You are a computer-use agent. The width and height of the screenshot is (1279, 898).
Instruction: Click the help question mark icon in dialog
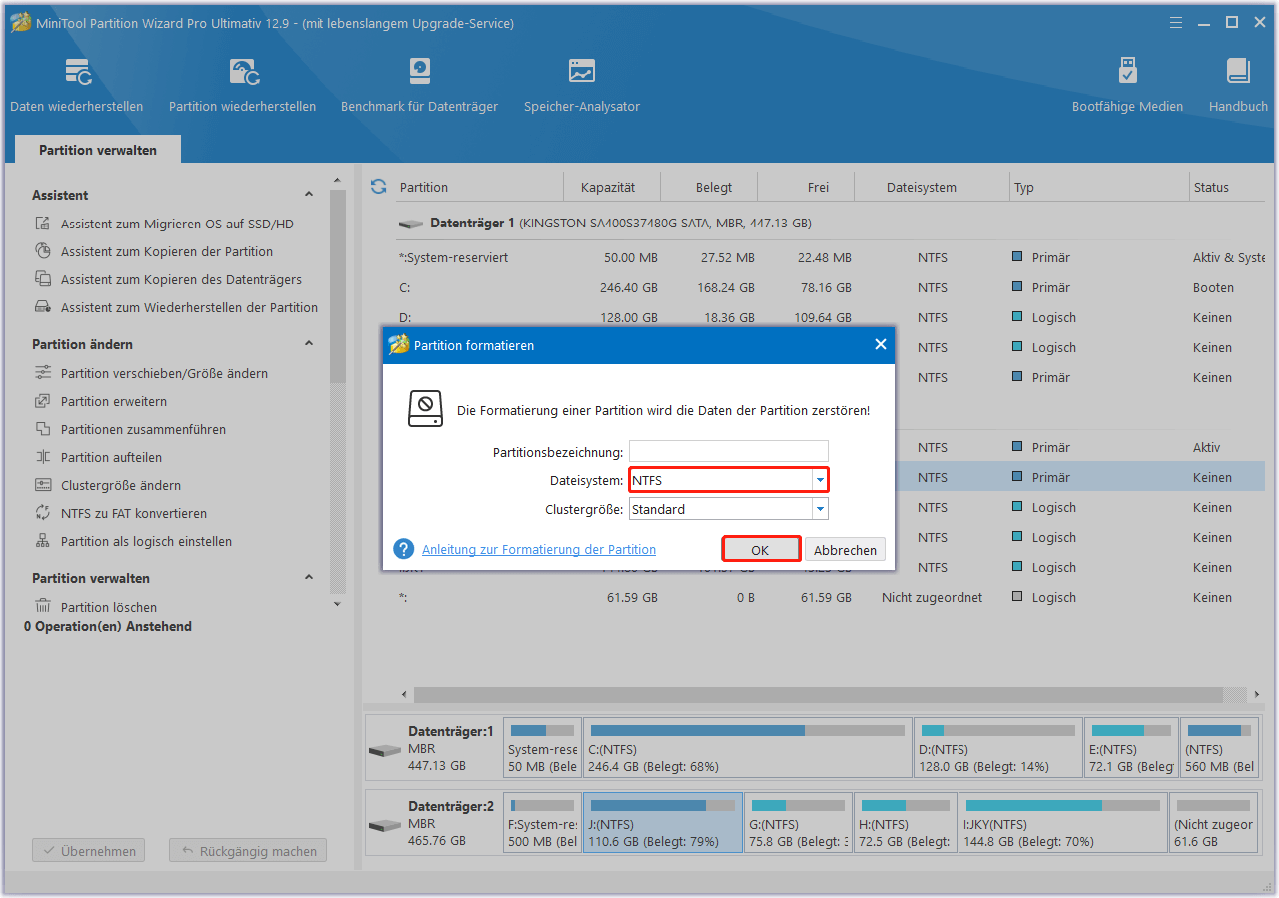tap(403, 549)
